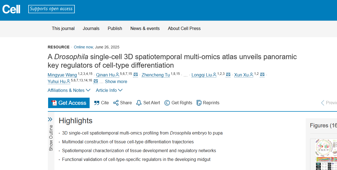
Task: Open the This journal menu
Action: pyautogui.click(x=63, y=28)
